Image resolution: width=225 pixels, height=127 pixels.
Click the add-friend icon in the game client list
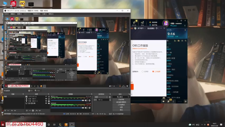tap(175, 41)
